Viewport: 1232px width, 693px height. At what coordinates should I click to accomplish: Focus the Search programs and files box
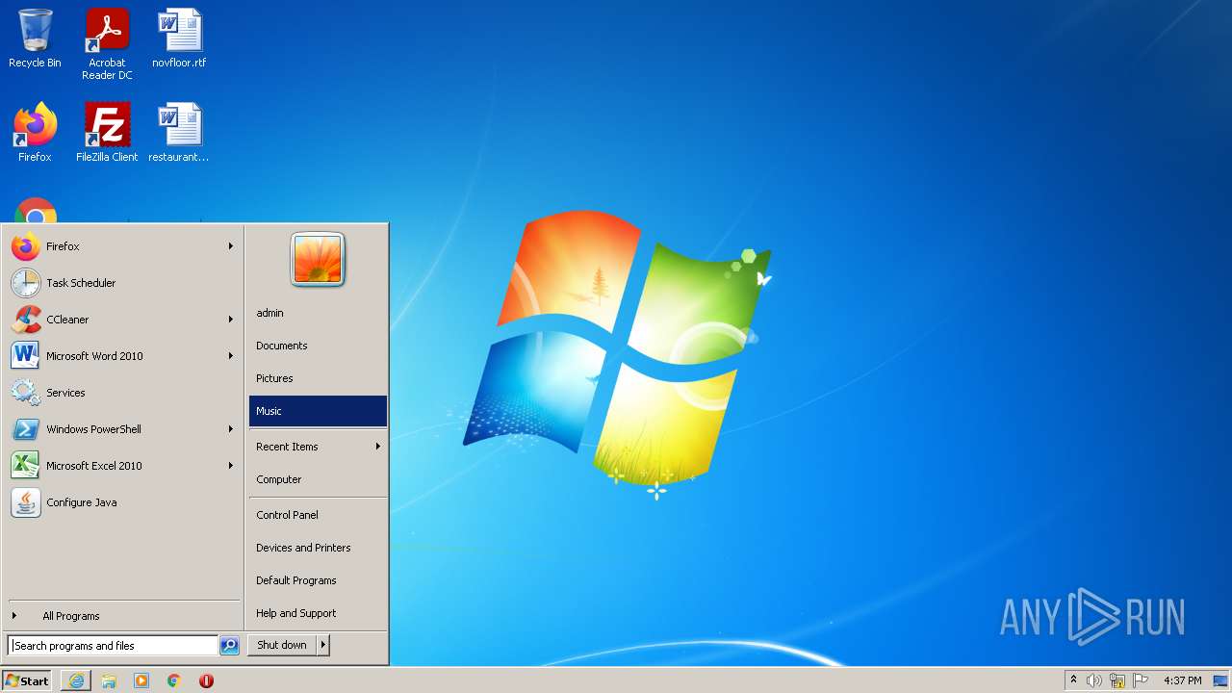pos(113,646)
